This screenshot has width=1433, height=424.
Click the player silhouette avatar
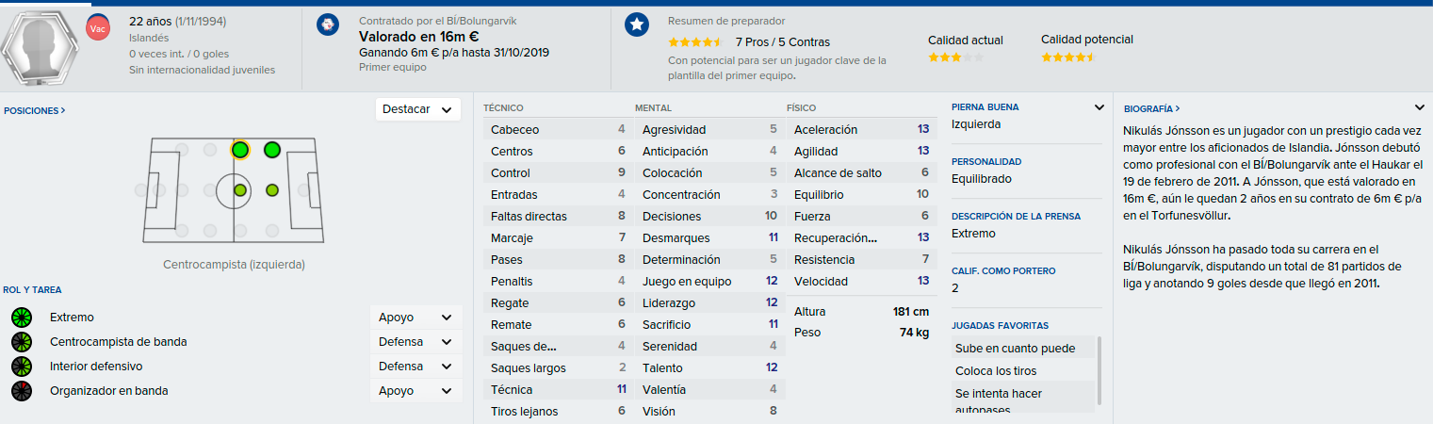[40, 44]
